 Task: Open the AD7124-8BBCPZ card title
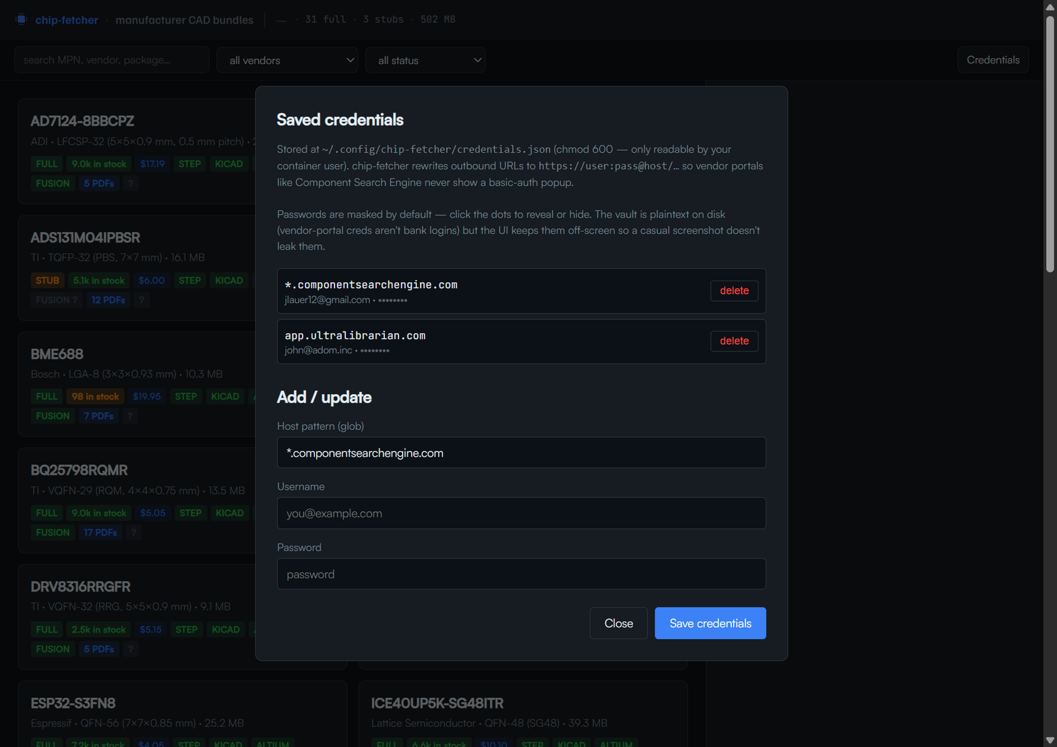[x=82, y=121]
